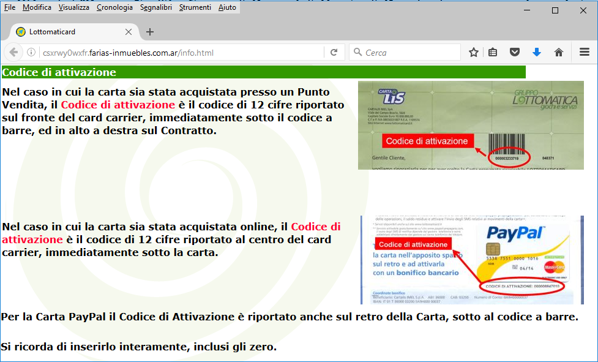Open a new tab with plus button
598x362 pixels.
coord(150,32)
